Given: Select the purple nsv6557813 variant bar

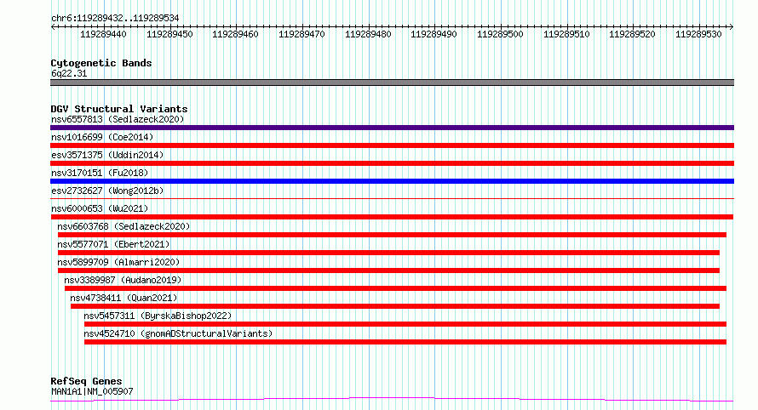Looking at the screenshot, I should [x=392, y=128].
